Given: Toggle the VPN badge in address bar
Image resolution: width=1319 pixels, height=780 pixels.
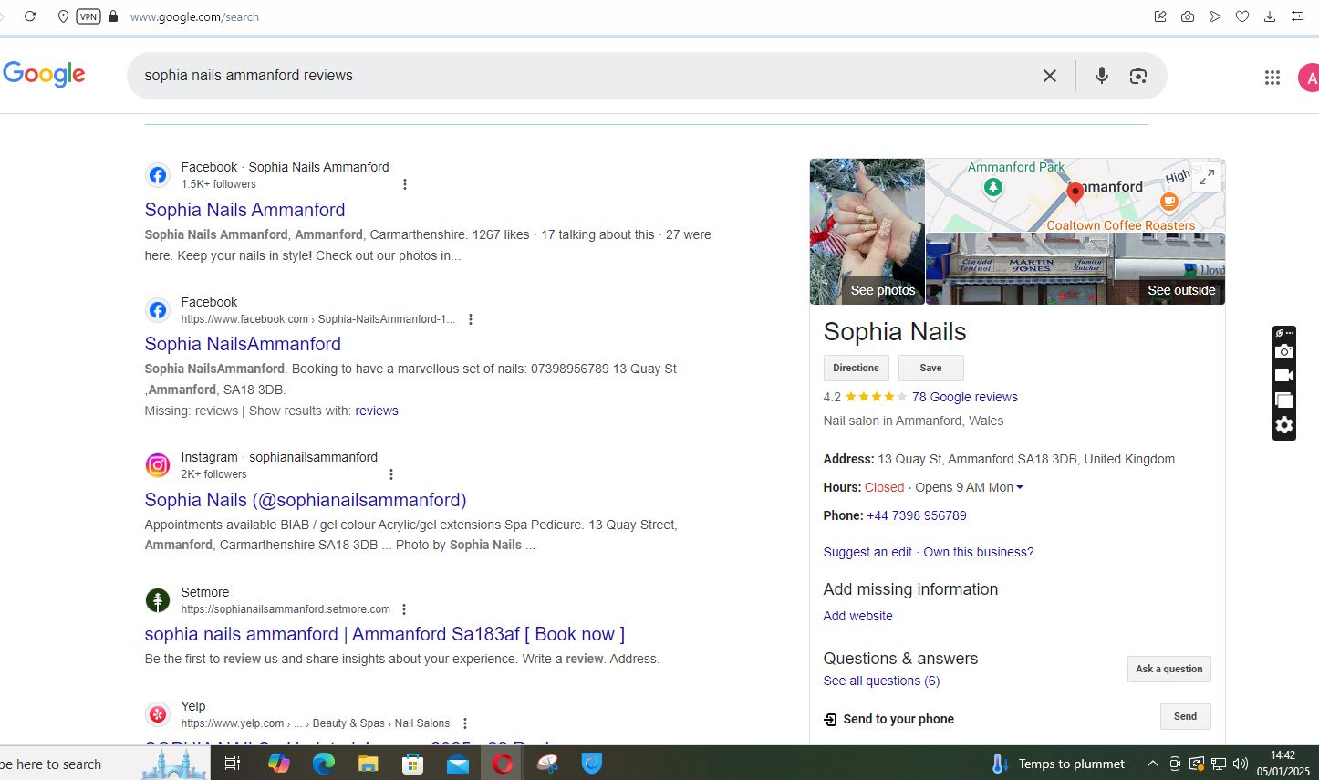Looking at the screenshot, I should (88, 16).
